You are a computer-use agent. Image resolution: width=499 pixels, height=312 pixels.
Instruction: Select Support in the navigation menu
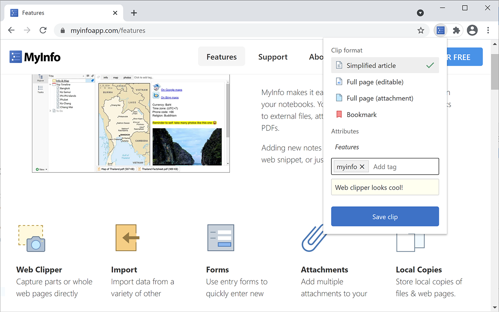(273, 57)
